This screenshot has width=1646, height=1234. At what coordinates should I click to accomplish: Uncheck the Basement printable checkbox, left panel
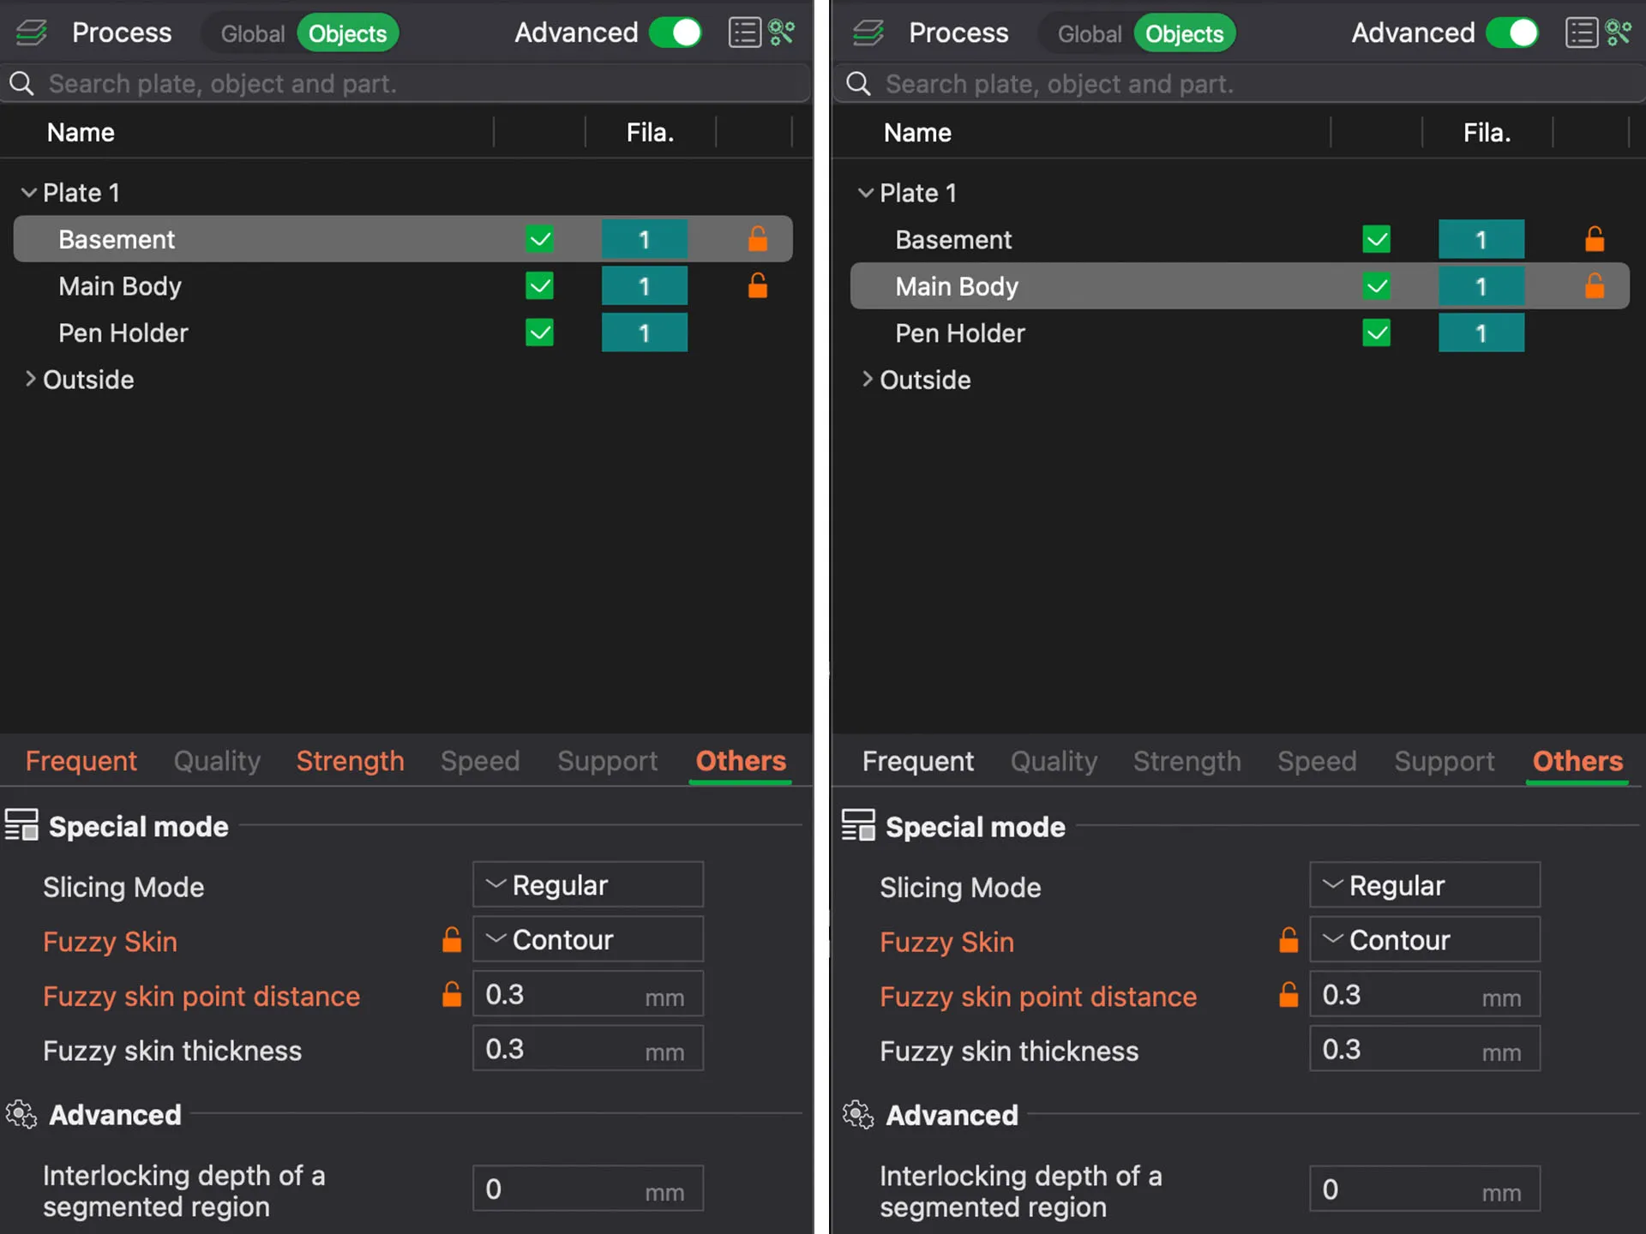[539, 239]
